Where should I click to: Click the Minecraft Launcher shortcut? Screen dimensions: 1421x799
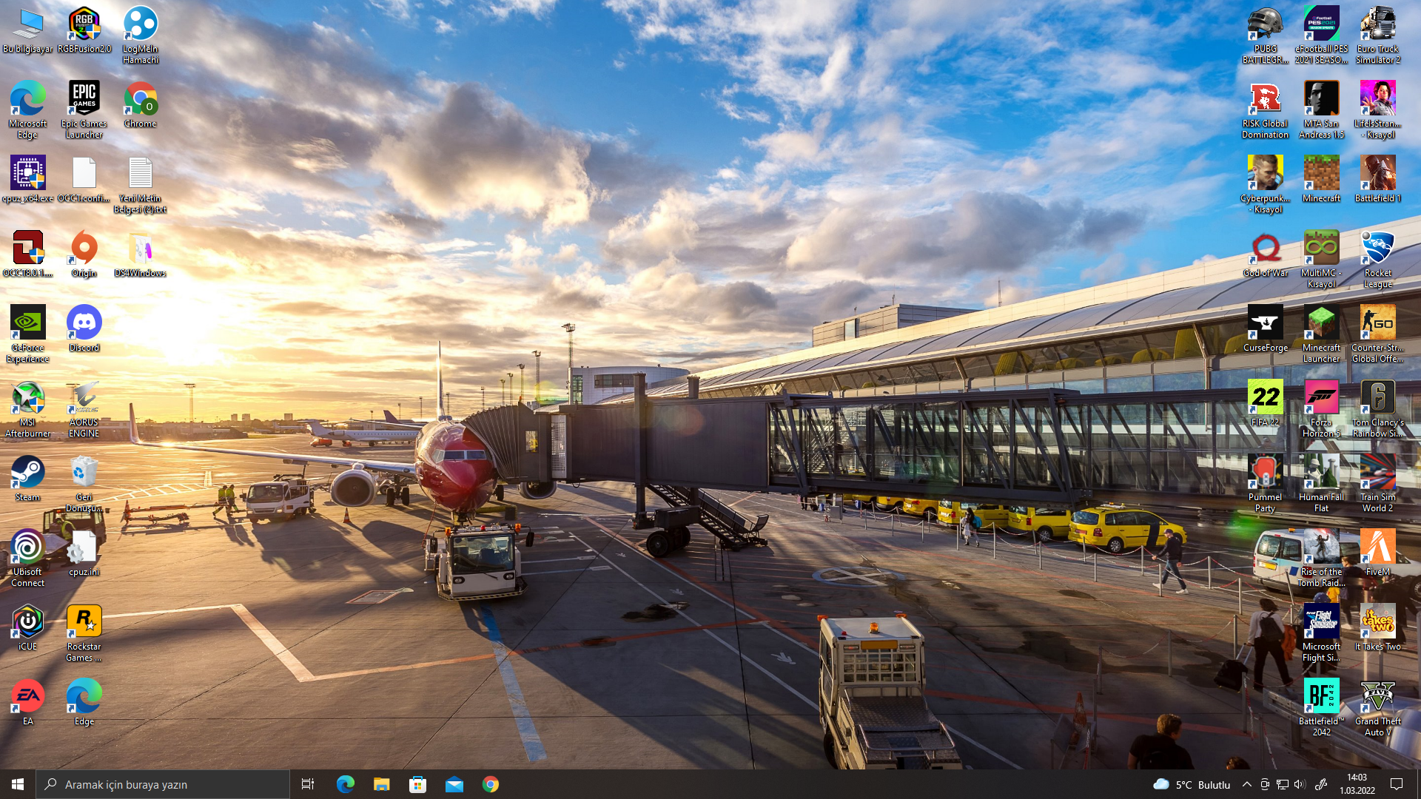tap(1321, 324)
